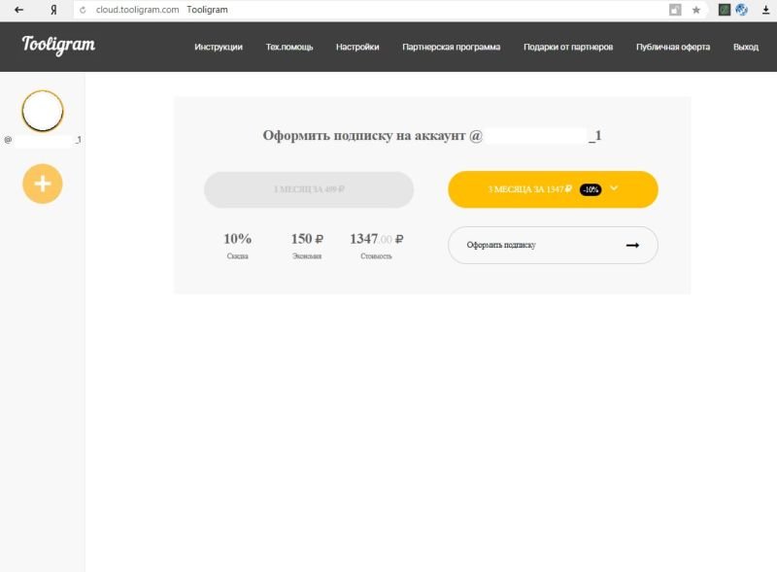This screenshot has width=777, height=572.
Task: Log out using the Выход link
Action: (746, 47)
